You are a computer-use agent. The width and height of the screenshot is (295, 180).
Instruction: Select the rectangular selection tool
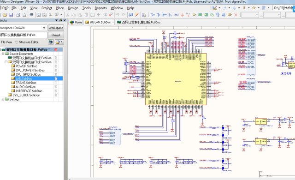click(92, 15)
